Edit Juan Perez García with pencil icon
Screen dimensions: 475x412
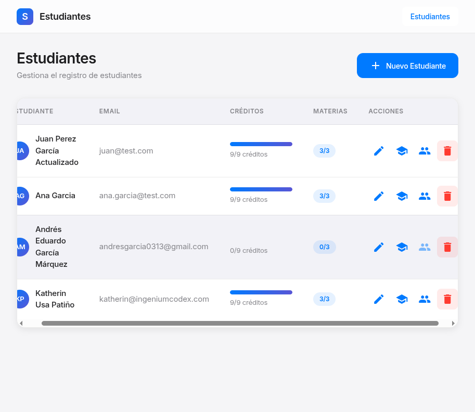point(379,151)
